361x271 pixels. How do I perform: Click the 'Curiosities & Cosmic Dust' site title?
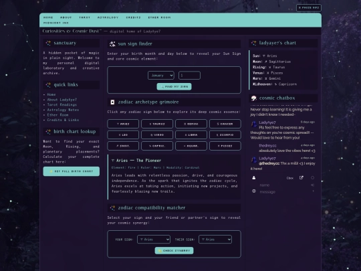point(72,31)
